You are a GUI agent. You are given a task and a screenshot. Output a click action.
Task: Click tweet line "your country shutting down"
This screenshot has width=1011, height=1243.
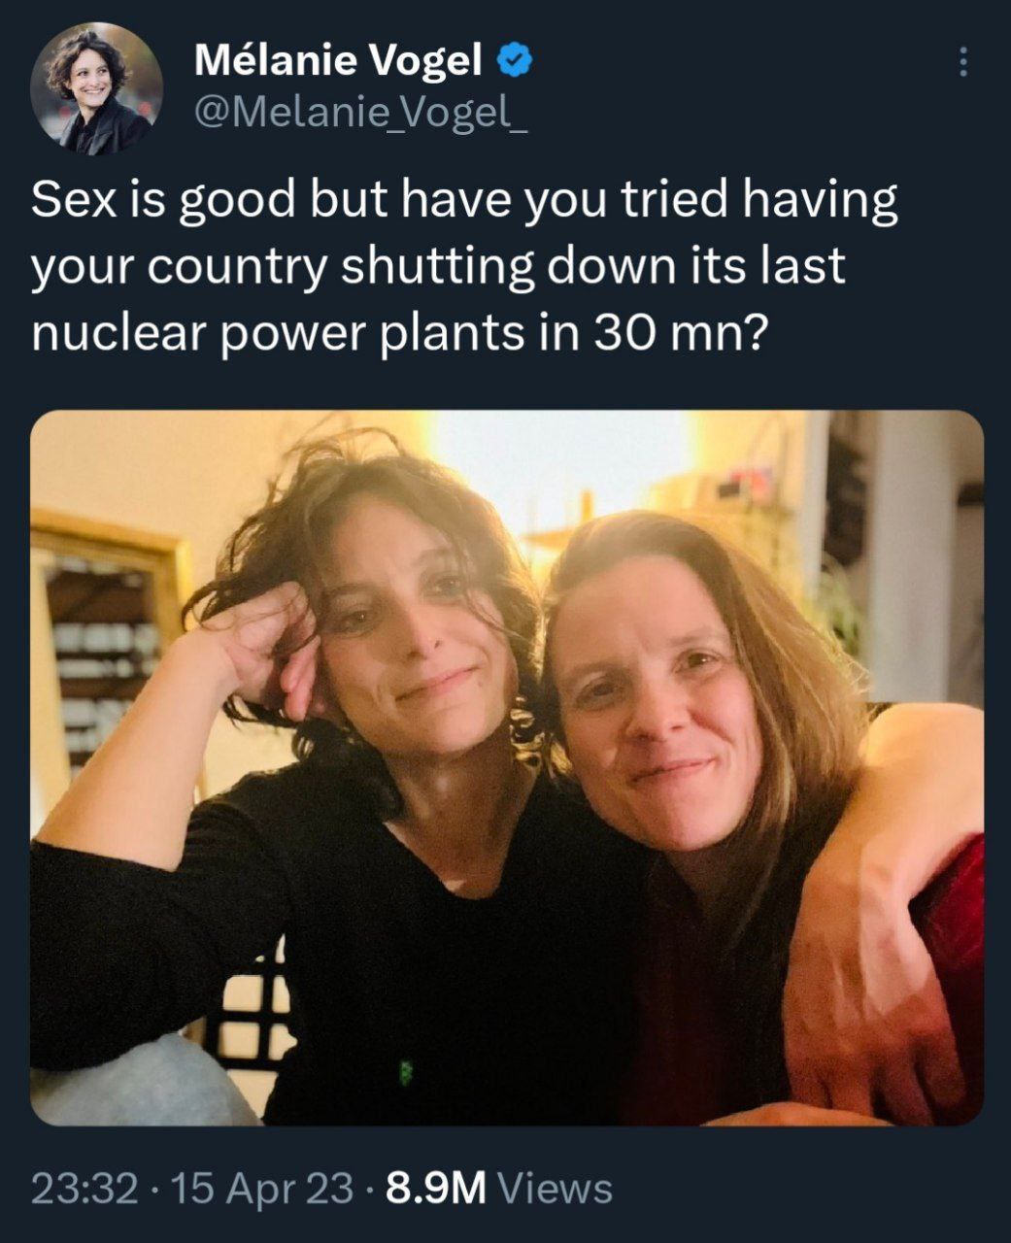coord(438,267)
